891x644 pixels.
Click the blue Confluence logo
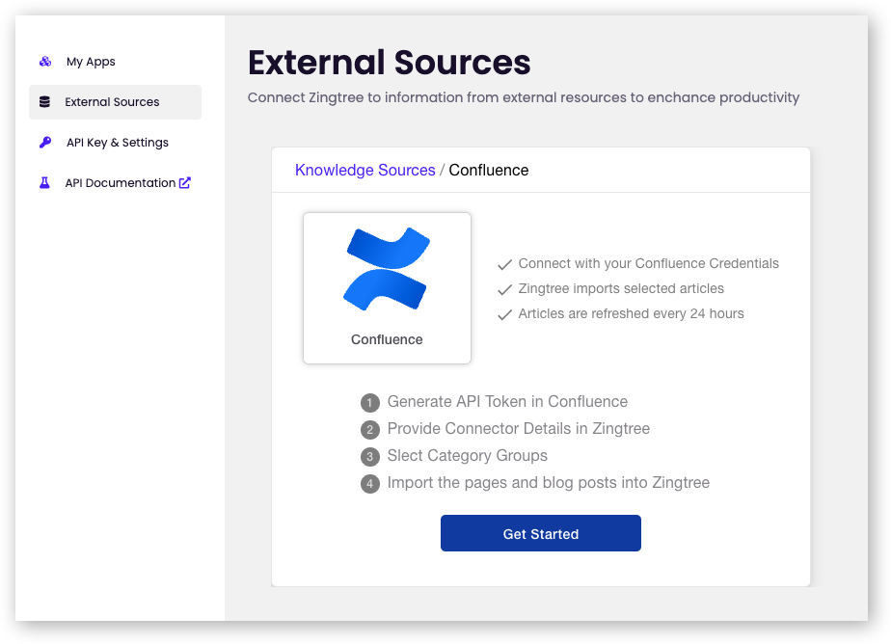click(x=387, y=269)
